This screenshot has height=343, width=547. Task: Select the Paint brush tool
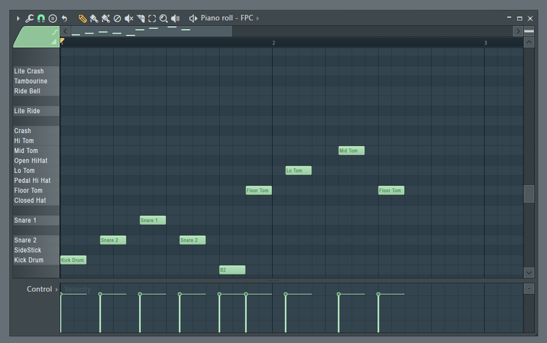tap(94, 18)
